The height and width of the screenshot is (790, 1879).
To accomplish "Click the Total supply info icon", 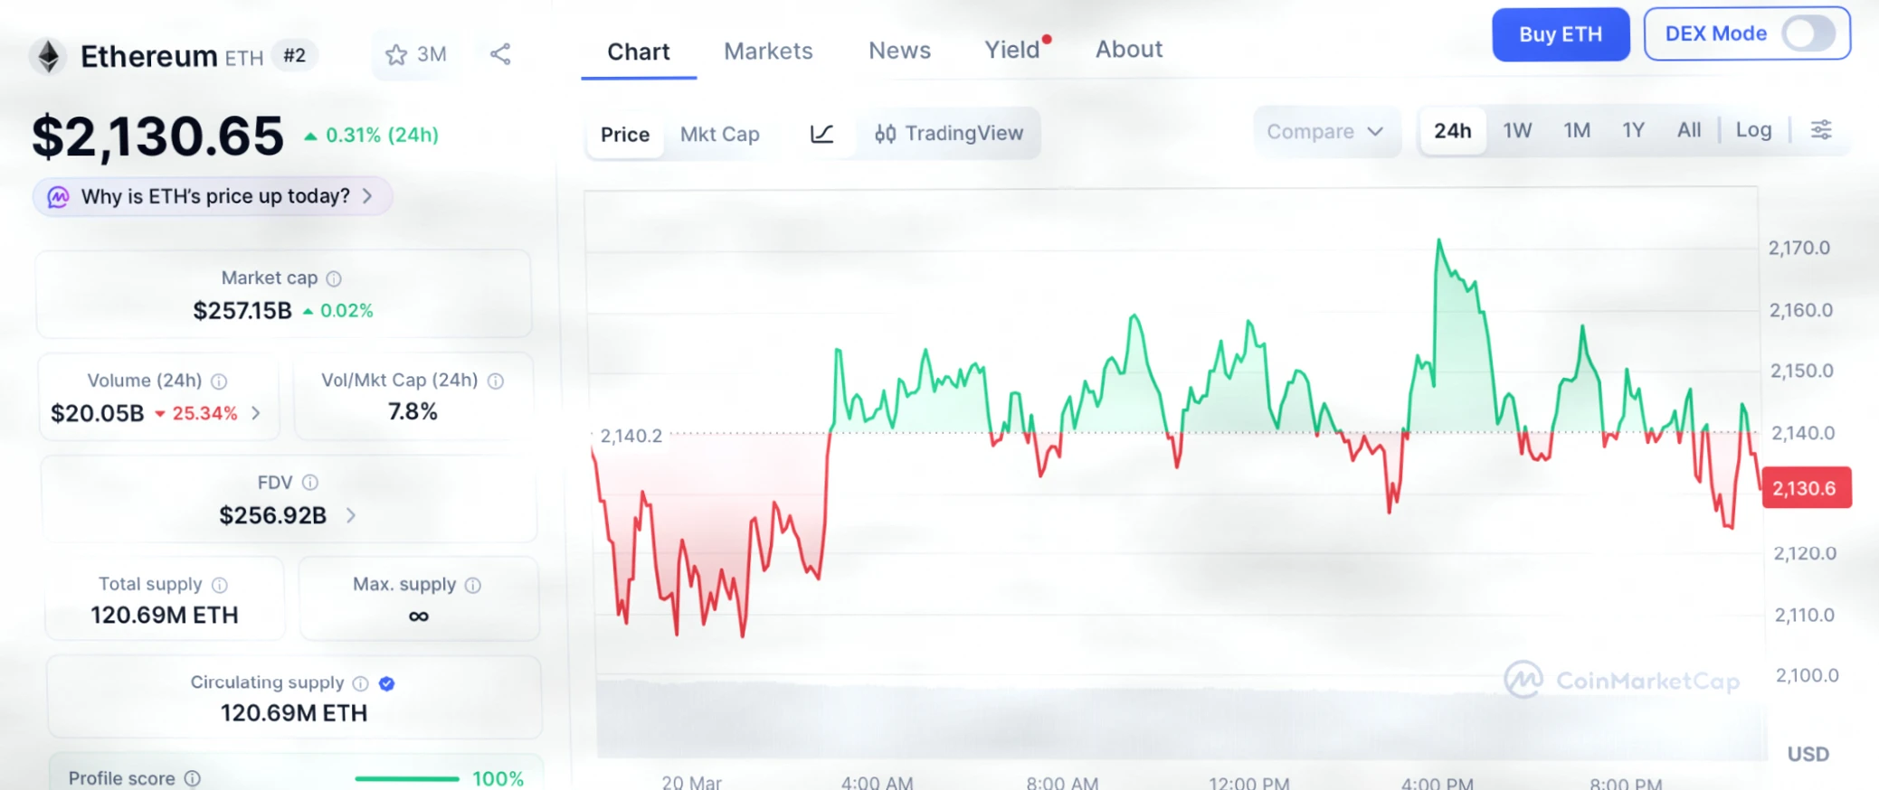I will point(220,585).
